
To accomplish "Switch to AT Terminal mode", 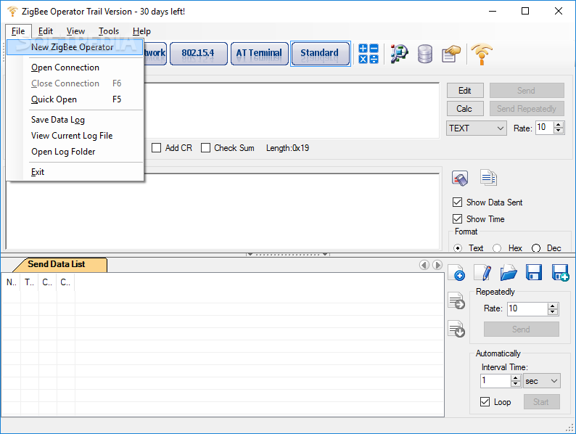I will [x=260, y=54].
